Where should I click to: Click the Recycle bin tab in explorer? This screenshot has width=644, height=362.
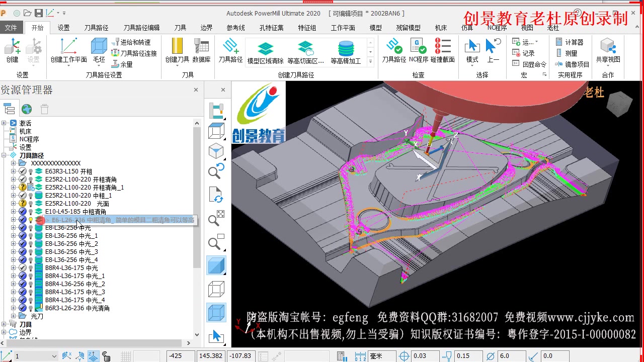click(x=44, y=109)
